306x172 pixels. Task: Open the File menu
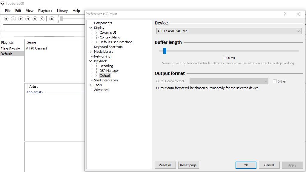coord(8,11)
